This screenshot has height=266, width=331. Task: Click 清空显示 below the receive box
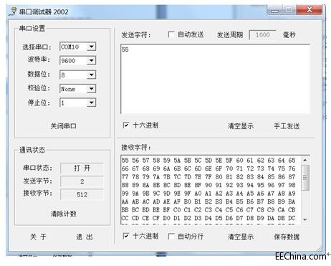[241, 237]
